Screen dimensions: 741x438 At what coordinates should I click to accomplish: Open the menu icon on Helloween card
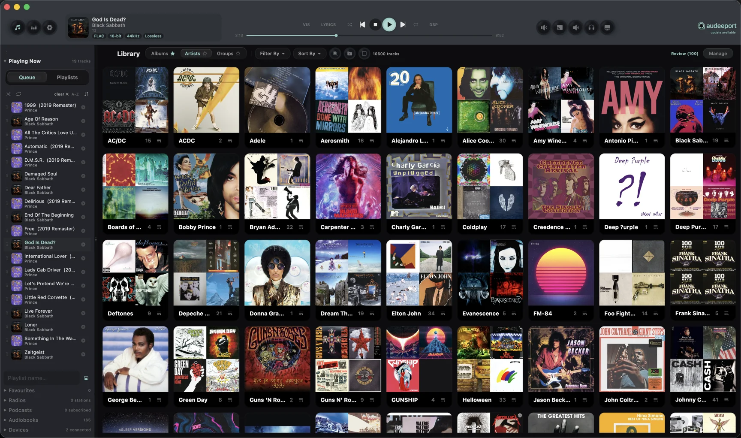pos(514,400)
